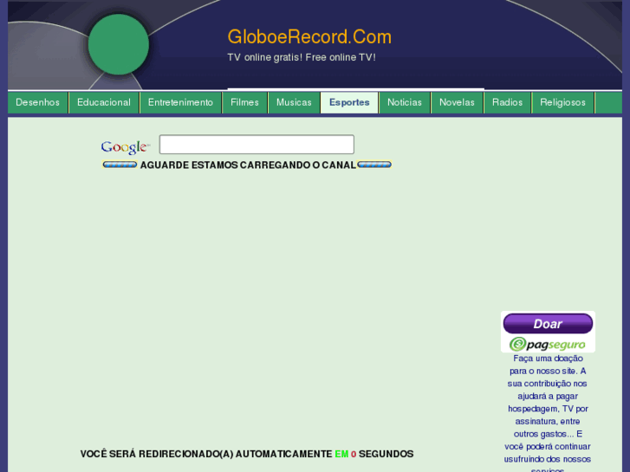Viewport: 630px width, 472px height.
Task: Click the green circle site logo
Action: pos(119,44)
